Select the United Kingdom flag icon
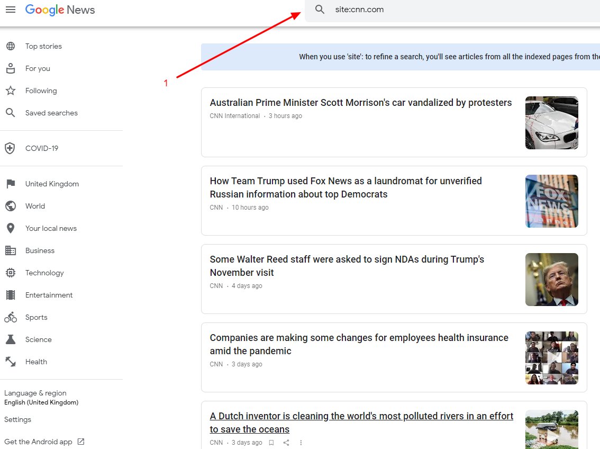 (x=11, y=184)
